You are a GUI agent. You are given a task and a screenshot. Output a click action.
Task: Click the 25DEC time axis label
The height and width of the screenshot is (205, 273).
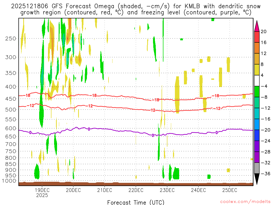coord(230,190)
